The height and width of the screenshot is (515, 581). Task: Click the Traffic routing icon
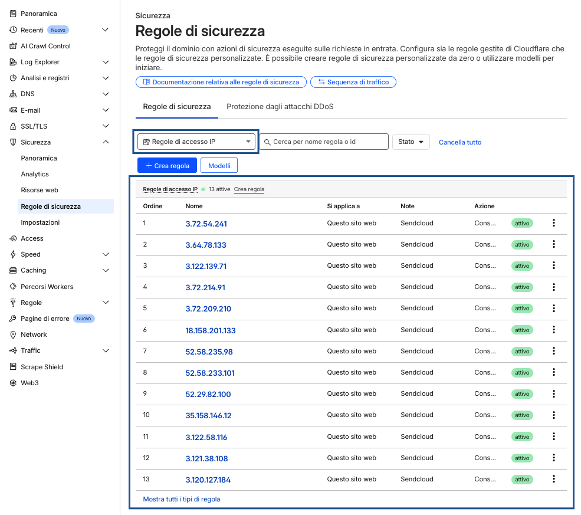coord(13,350)
